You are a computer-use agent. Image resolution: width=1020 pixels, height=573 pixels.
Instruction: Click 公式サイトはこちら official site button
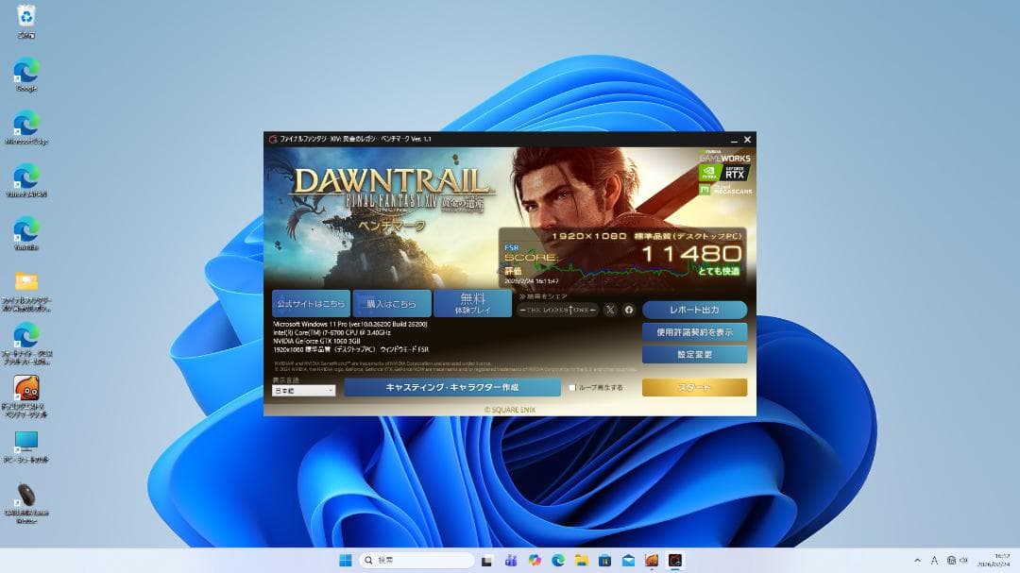311,304
